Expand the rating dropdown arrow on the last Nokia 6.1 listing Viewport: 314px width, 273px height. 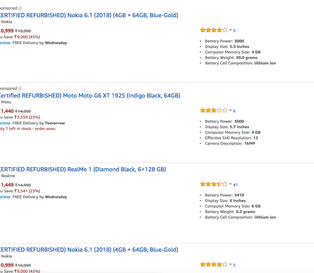[231, 265]
